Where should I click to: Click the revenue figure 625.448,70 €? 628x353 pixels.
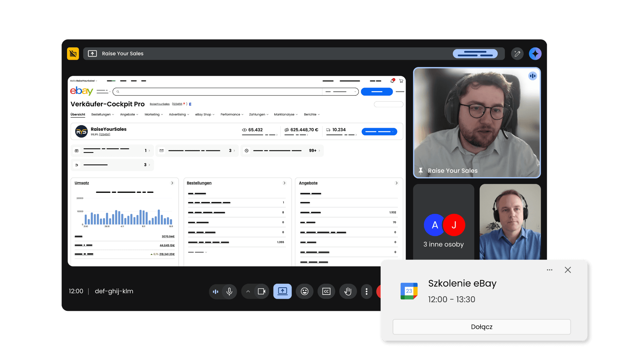click(x=304, y=130)
